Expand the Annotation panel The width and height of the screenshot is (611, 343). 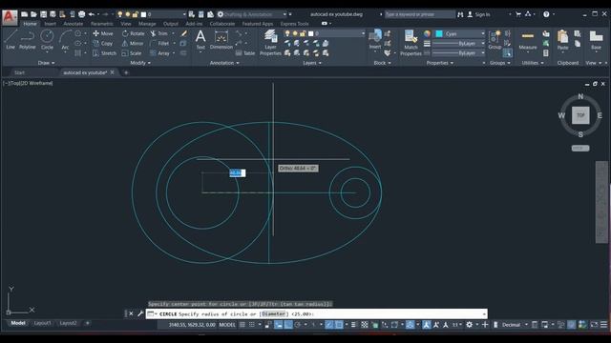click(x=224, y=63)
